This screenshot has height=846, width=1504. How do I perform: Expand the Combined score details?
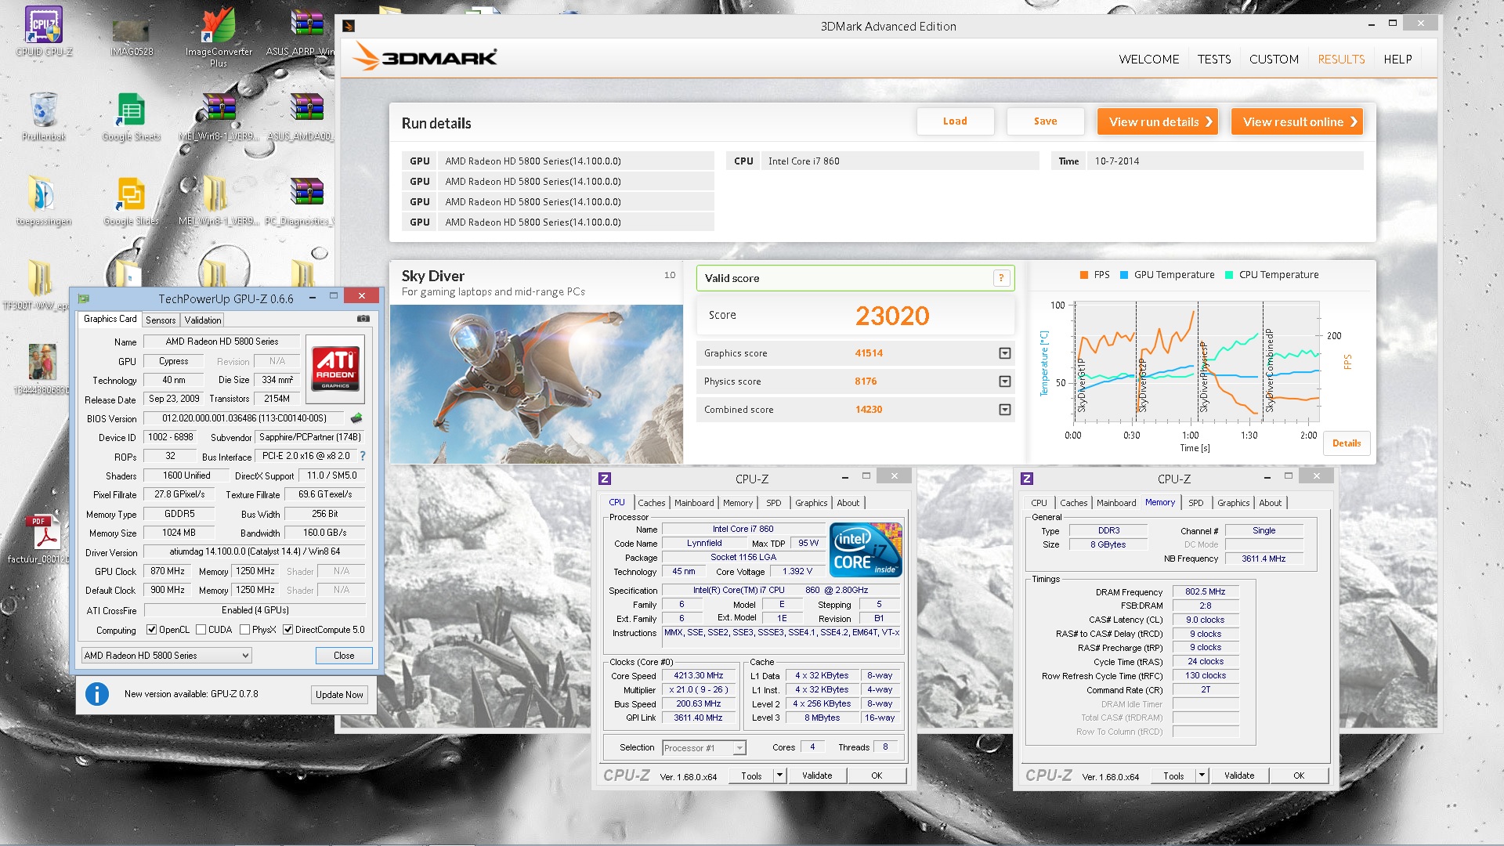coord(1005,410)
